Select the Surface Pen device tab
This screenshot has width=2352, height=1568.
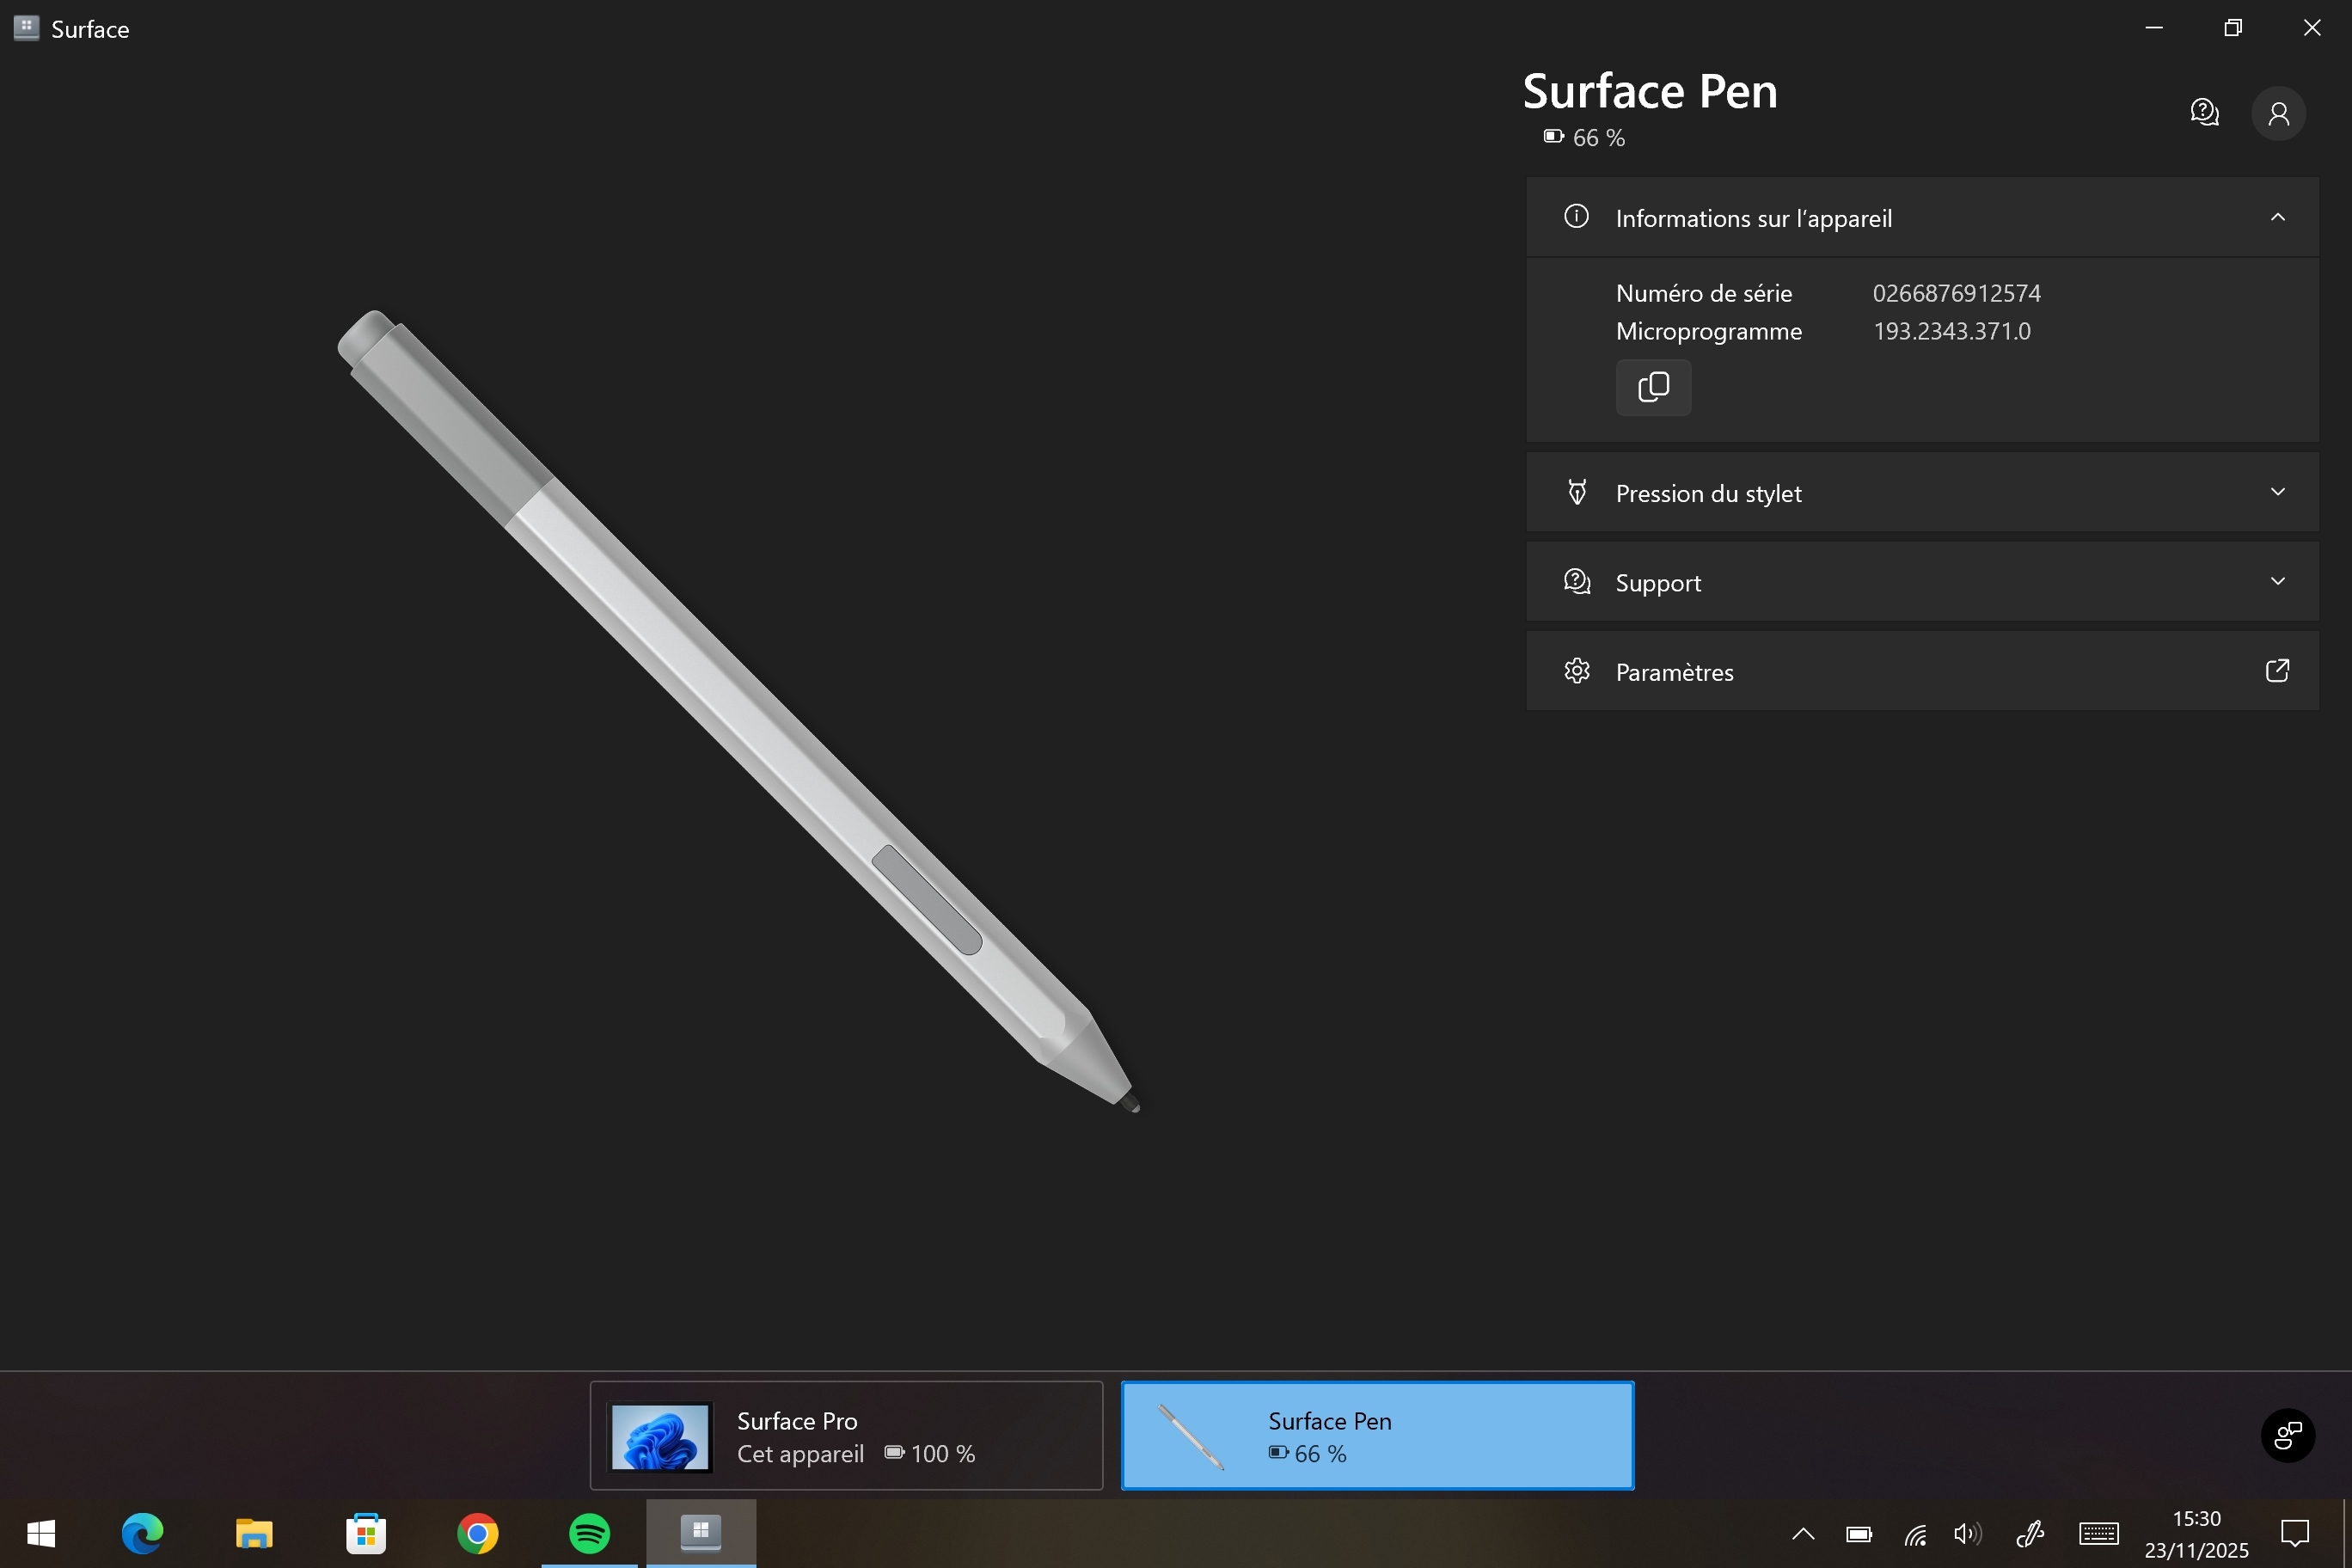point(1377,1436)
